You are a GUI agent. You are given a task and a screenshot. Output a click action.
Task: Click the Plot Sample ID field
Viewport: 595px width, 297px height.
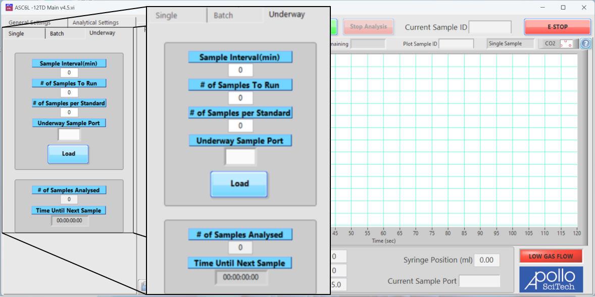(x=456, y=43)
